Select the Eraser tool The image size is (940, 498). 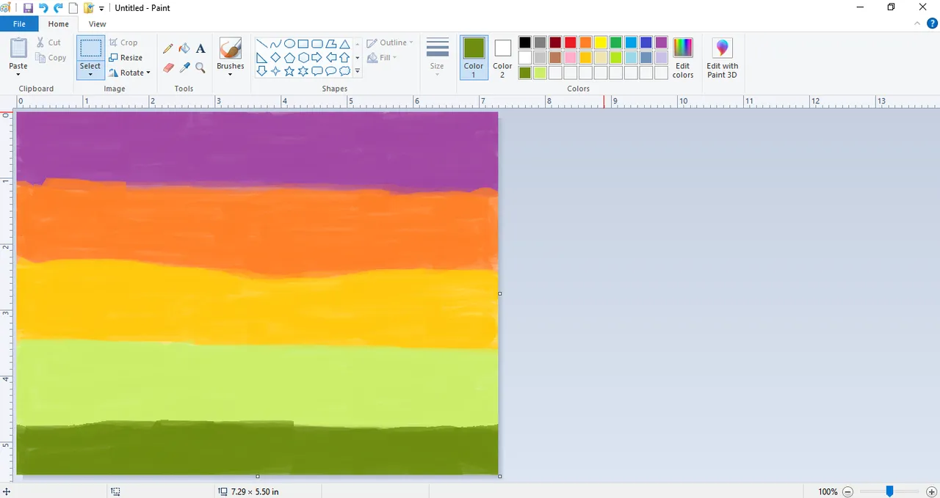(168, 67)
